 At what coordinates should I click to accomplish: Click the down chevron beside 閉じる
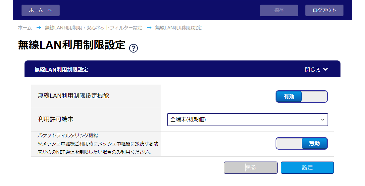325,69
